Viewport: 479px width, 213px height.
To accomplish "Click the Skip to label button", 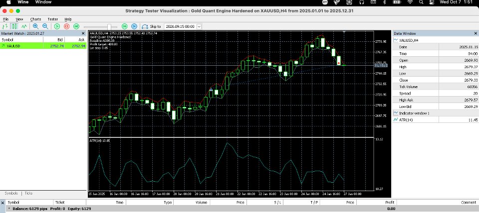I will click(155, 26).
